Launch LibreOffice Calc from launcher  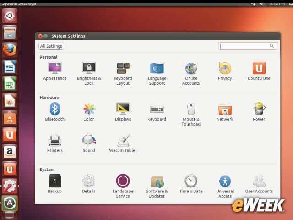pos(10,83)
